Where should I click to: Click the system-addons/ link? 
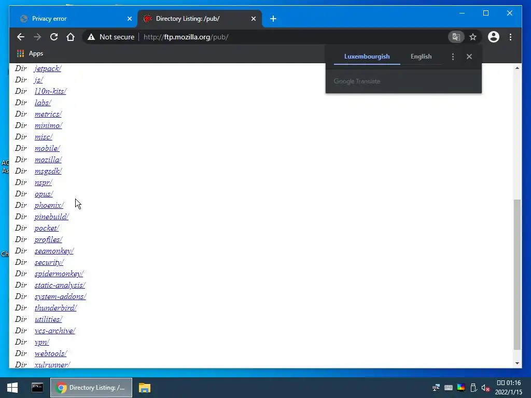pyautogui.click(x=60, y=296)
